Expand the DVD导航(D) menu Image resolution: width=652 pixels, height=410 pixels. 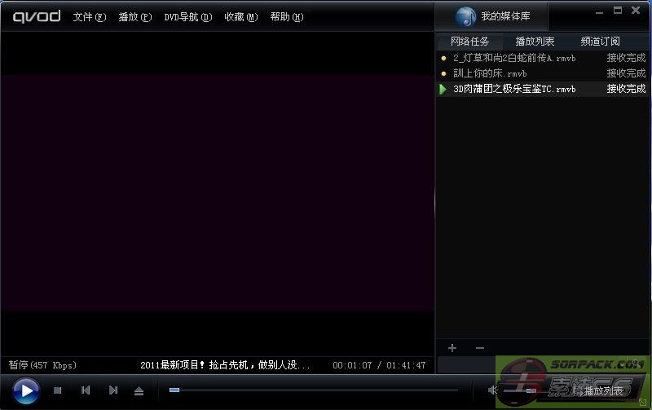click(187, 17)
